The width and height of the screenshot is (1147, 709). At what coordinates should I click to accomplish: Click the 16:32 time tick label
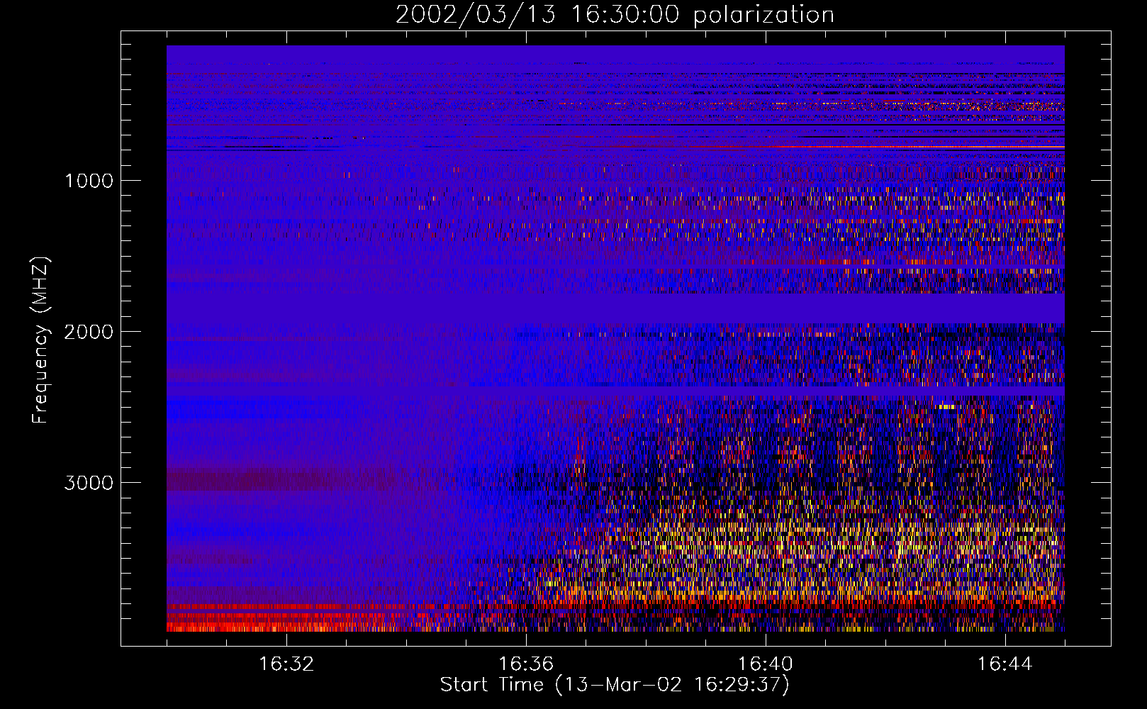pos(286,664)
